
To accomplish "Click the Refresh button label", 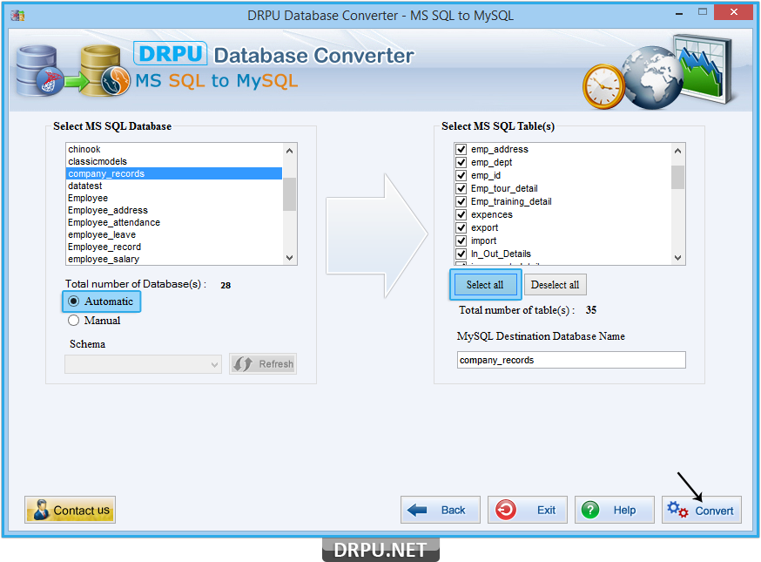I will point(276,364).
